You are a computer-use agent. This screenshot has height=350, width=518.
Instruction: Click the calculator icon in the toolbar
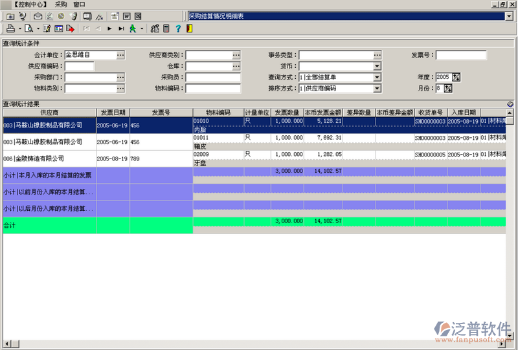tap(166, 28)
